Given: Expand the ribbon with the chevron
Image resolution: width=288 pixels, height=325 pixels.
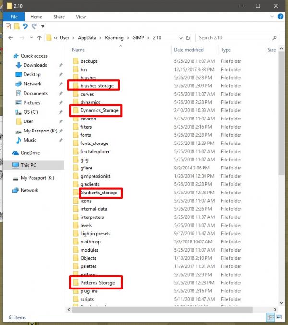Looking at the screenshot, I should (x=272, y=17).
